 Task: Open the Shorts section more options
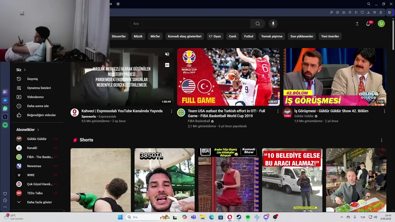(x=381, y=140)
